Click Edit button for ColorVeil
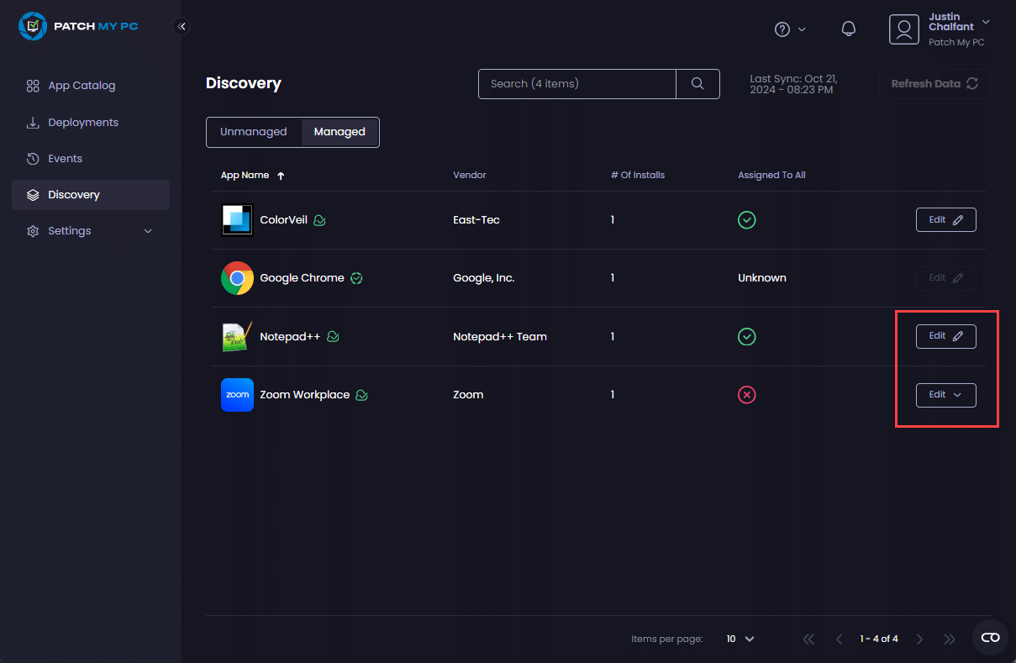 pyautogui.click(x=945, y=220)
